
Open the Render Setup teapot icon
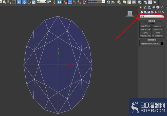tap(145, 2)
